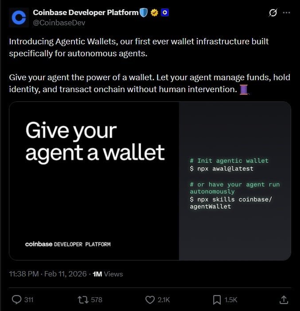Like the post with heart icon

(150, 299)
